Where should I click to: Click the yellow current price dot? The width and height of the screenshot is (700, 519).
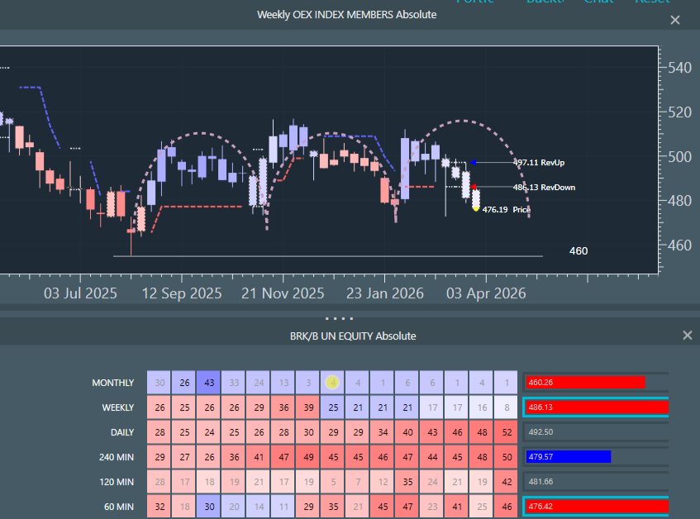476,209
